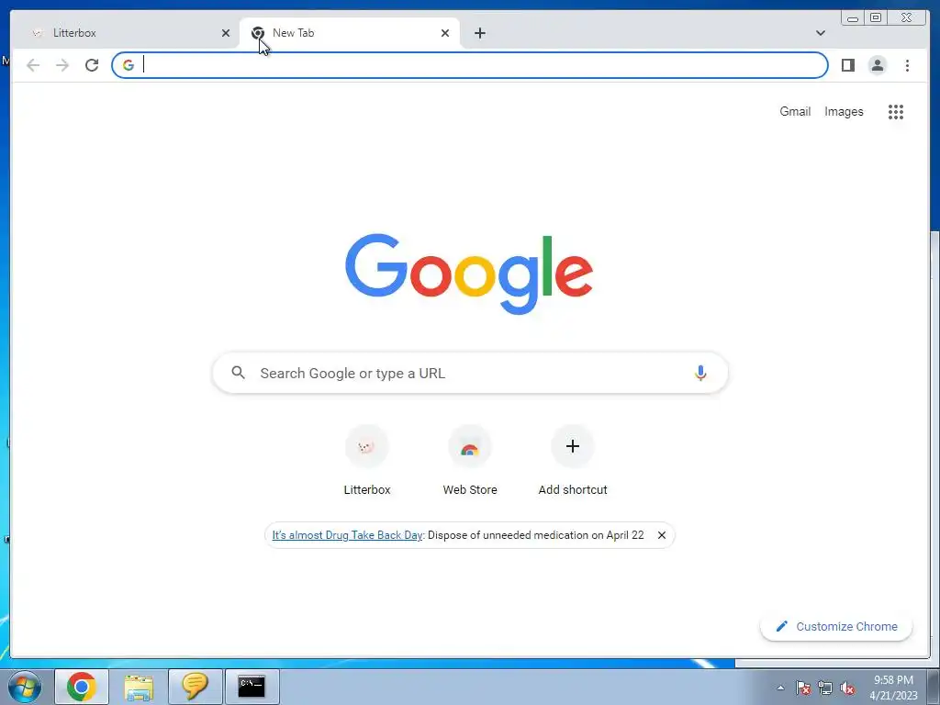This screenshot has width=940, height=705.
Task: Show hidden system tray icons
Action: pos(780,688)
